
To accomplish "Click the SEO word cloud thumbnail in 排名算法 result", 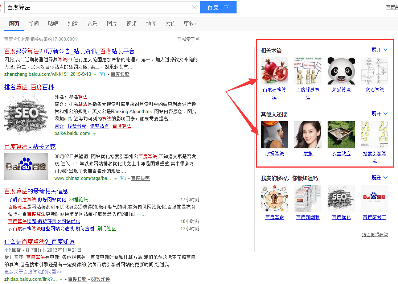I will [x=26, y=115].
